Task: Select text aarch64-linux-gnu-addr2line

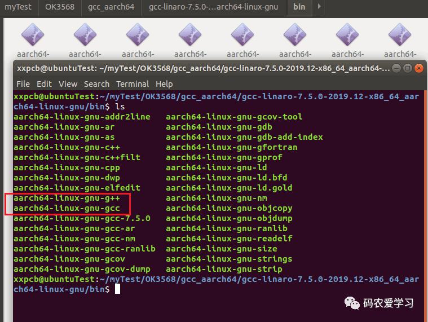Action: click(82, 117)
